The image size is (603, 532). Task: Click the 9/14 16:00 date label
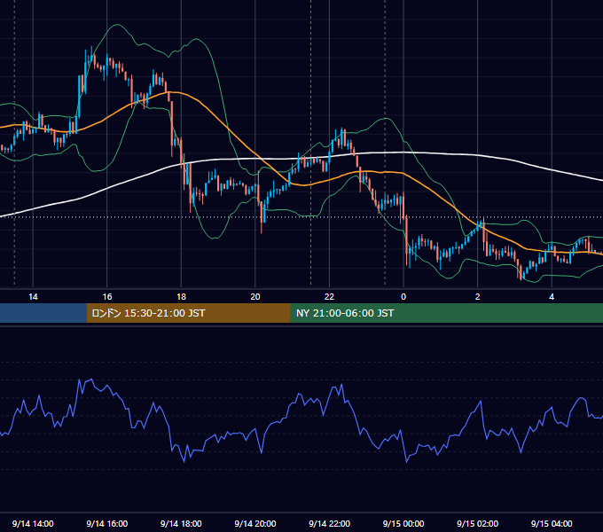pyautogui.click(x=107, y=523)
